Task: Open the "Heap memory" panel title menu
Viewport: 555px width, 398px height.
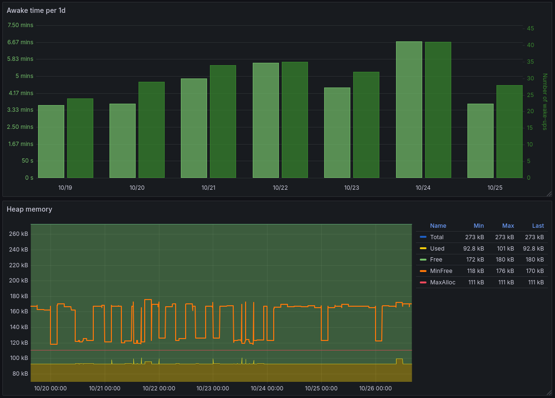Action: pos(30,209)
